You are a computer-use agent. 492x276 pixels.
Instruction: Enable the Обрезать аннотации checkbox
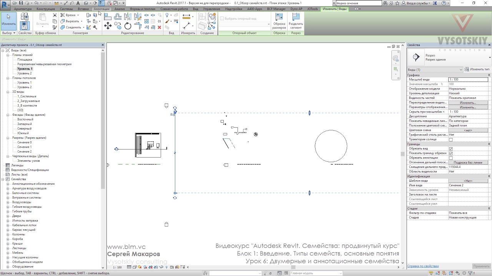point(451,158)
